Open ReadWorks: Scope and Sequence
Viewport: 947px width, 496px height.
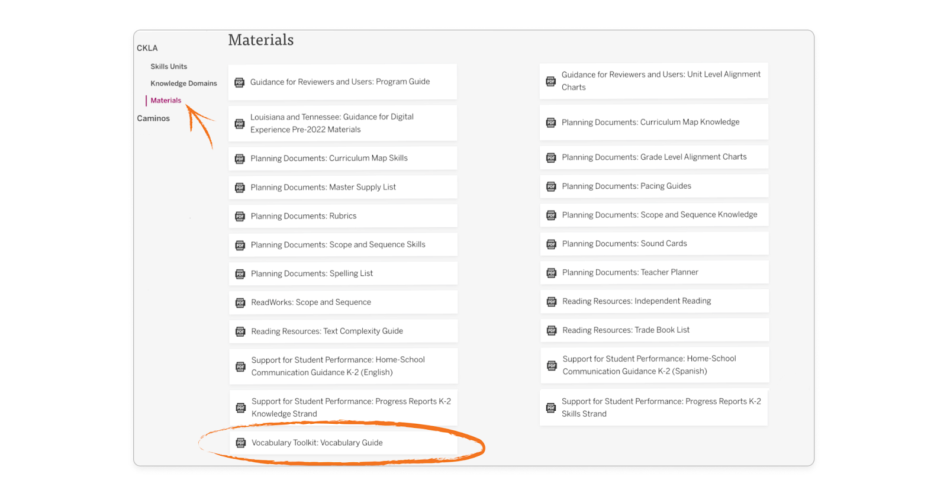(x=311, y=302)
